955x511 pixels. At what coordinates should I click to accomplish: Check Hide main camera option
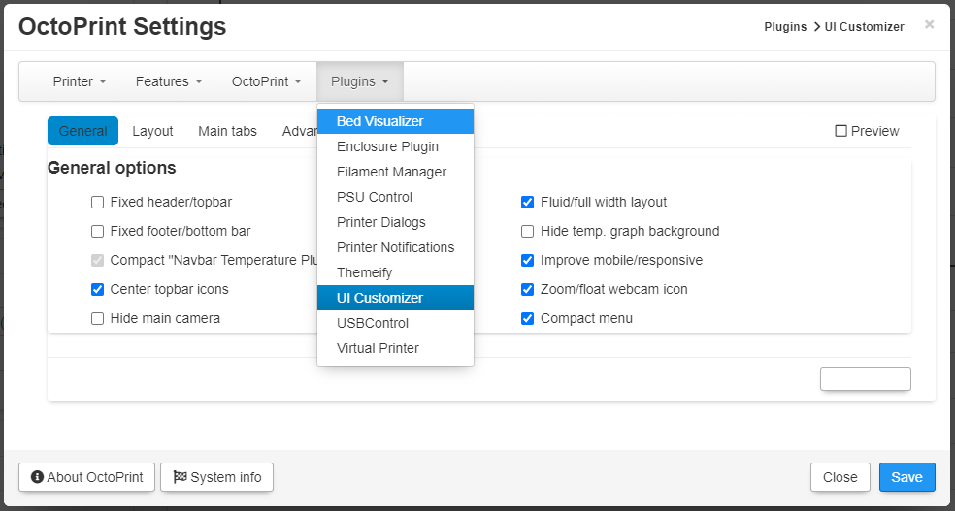coord(97,318)
